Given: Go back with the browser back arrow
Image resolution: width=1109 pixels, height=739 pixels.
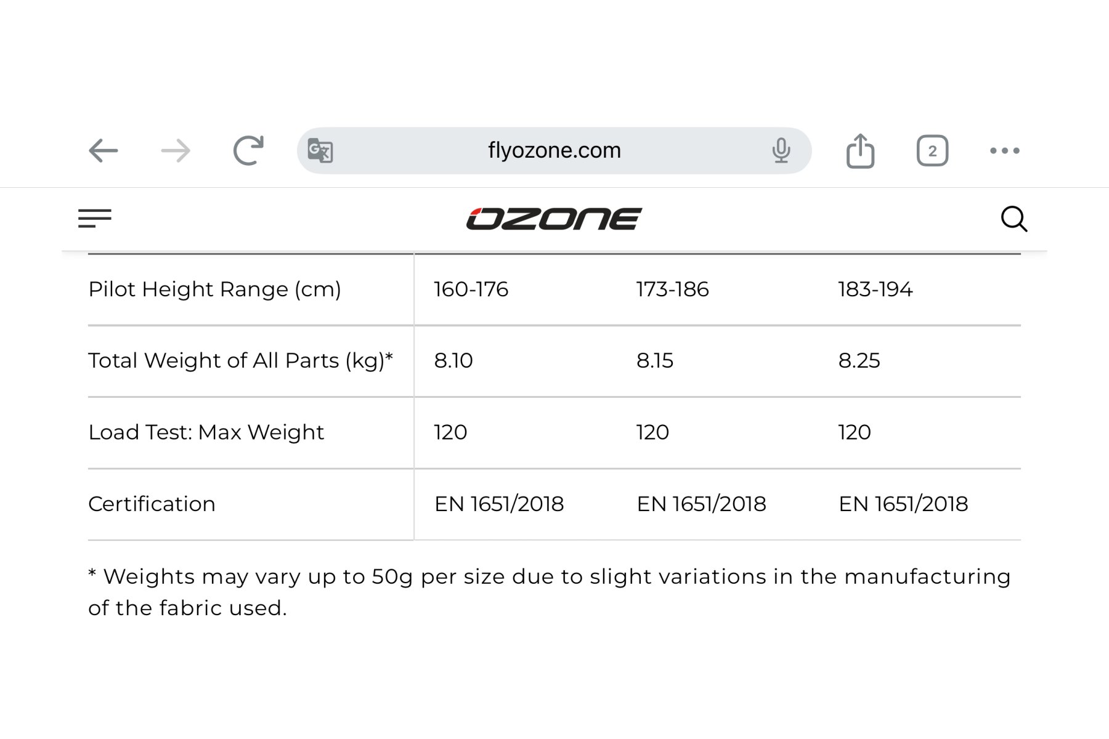Looking at the screenshot, I should (103, 151).
